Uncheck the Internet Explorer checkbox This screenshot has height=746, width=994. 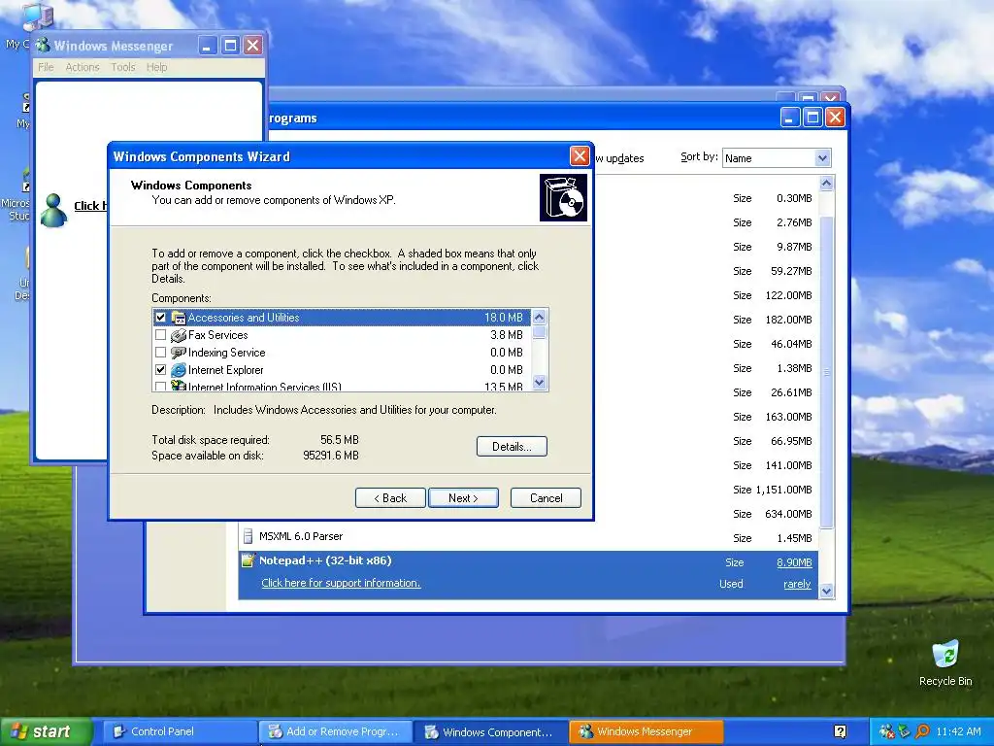(160, 370)
